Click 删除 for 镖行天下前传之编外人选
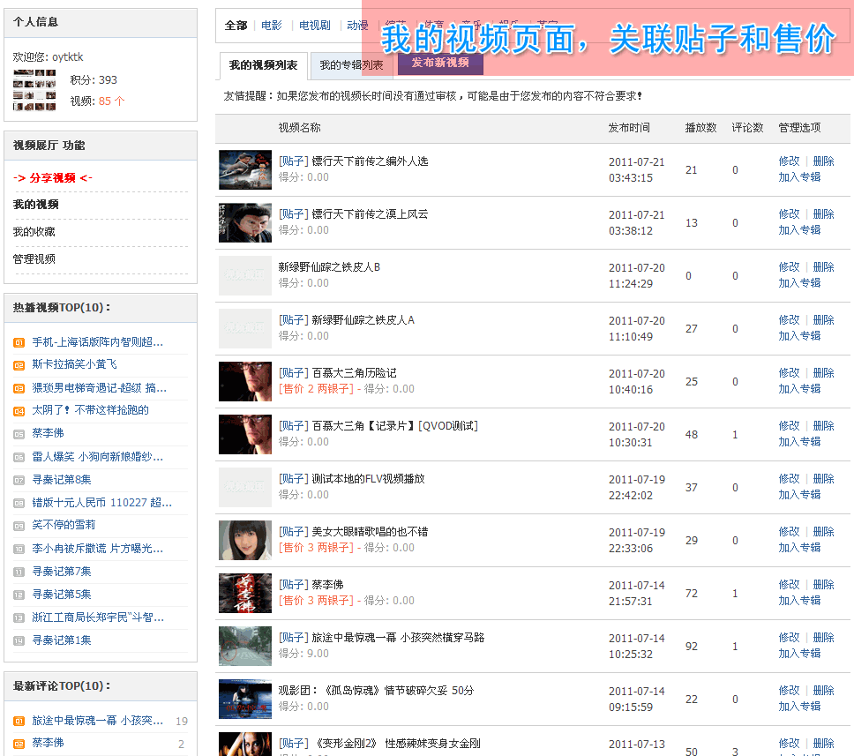The image size is (854, 756). [823, 161]
